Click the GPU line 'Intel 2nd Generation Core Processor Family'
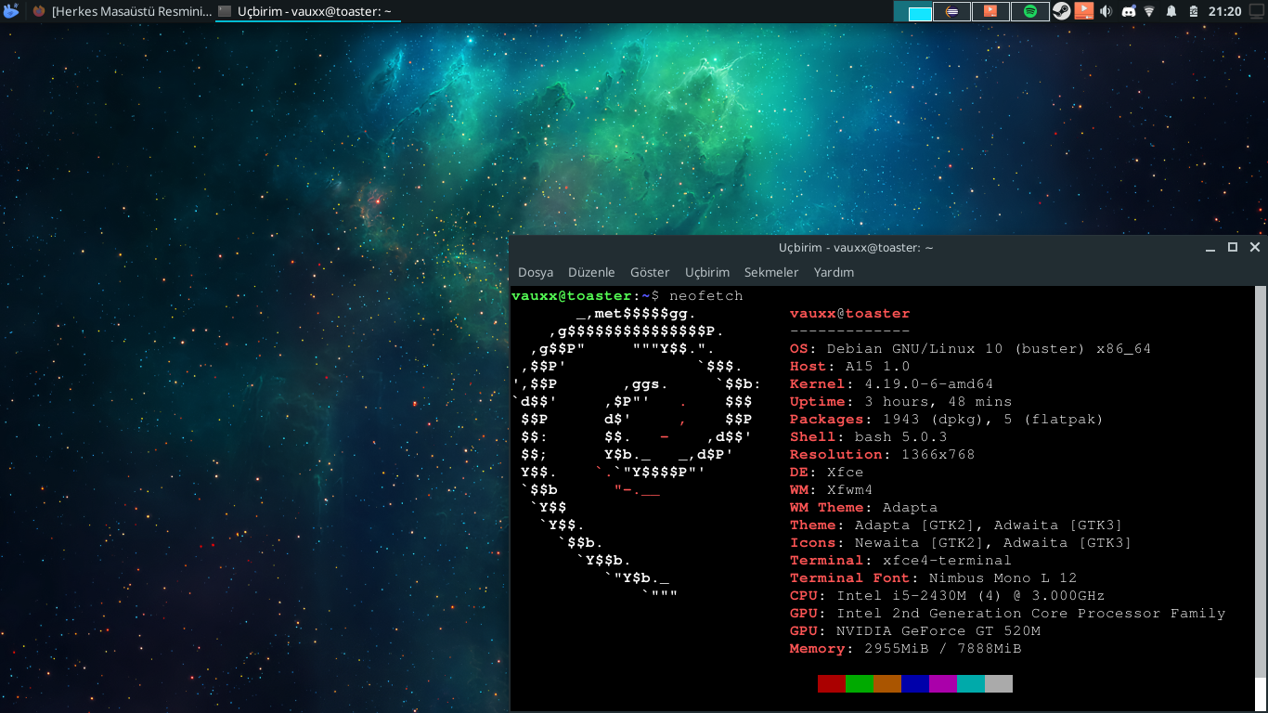1268x713 pixels. 1031,614
